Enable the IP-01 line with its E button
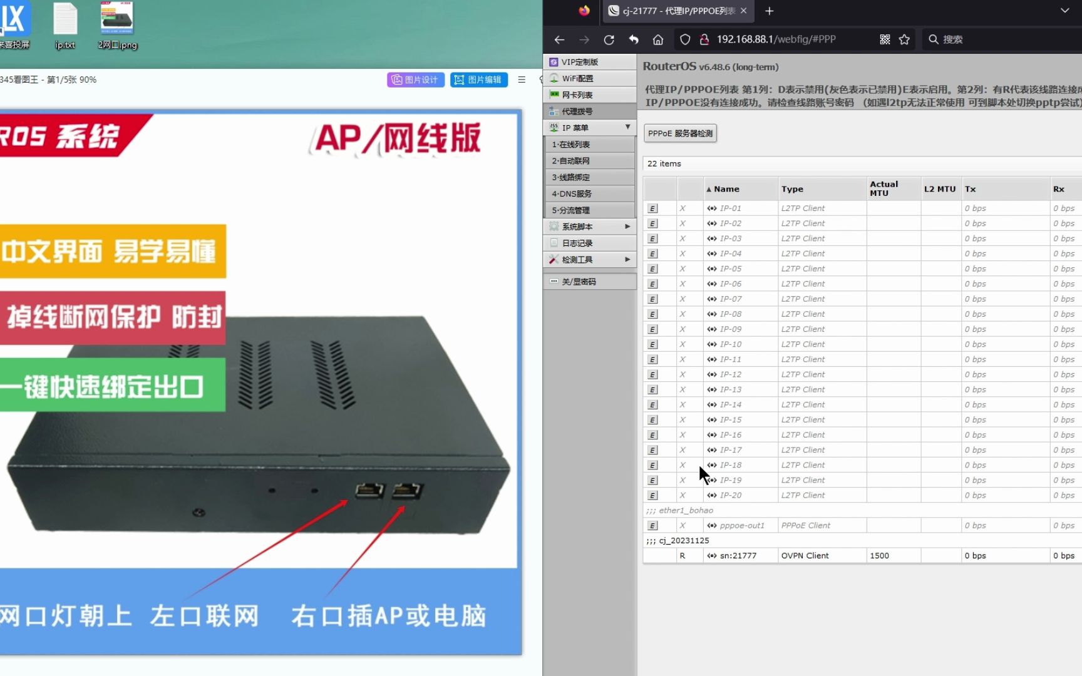1082x676 pixels. point(652,208)
